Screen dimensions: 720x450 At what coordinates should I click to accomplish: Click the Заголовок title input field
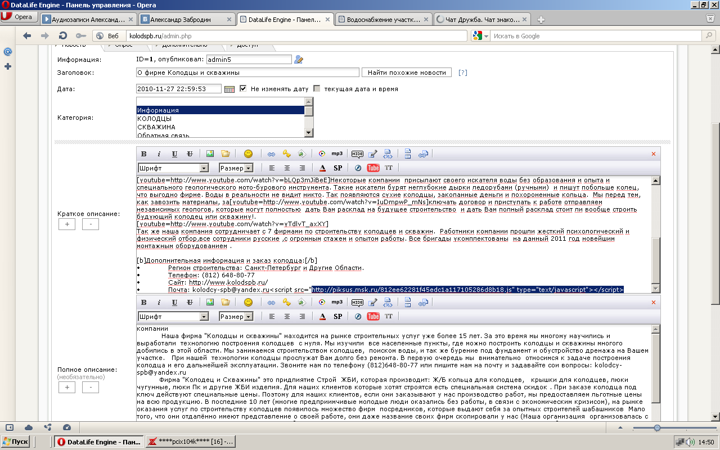[247, 73]
